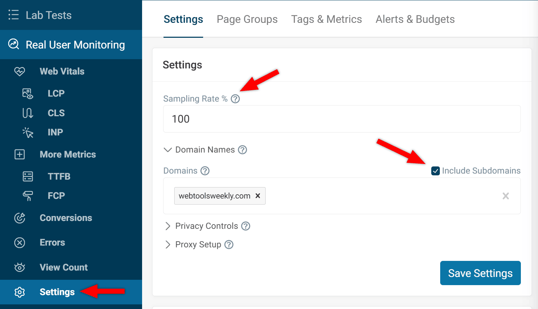Viewport: 538px width, 309px height.
Task: Select the View Count eye icon
Action: tap(20, 267)
